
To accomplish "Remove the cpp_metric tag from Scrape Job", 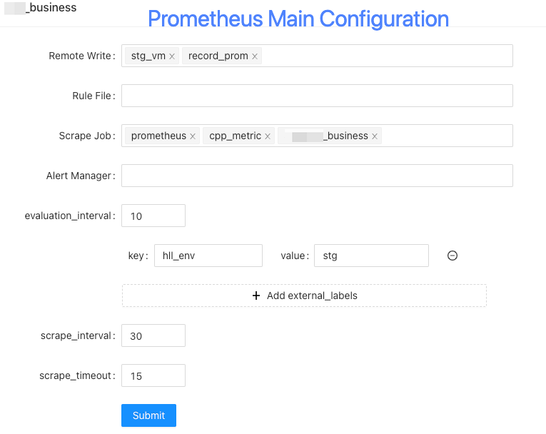I will click(x=268, y=136).
